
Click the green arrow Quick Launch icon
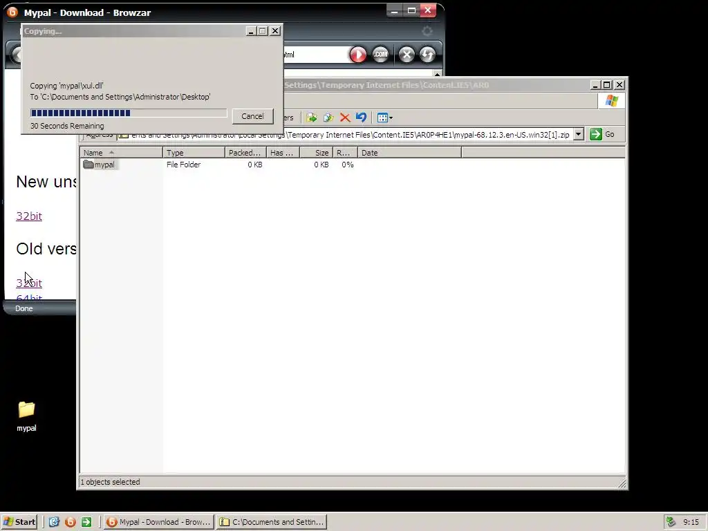[86, 522]
